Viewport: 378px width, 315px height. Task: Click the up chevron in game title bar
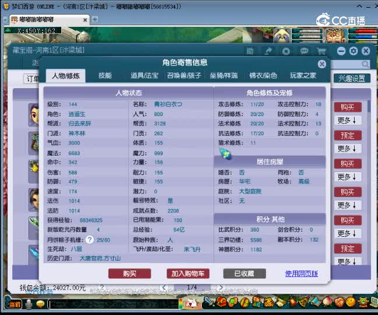359,6
